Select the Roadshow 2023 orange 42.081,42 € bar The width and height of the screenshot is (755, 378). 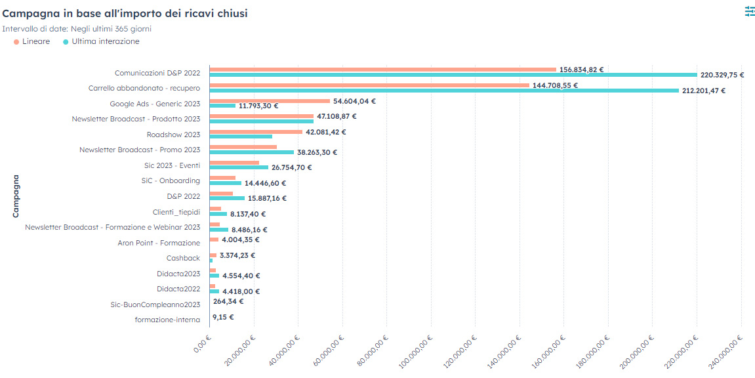pos(256,132)
